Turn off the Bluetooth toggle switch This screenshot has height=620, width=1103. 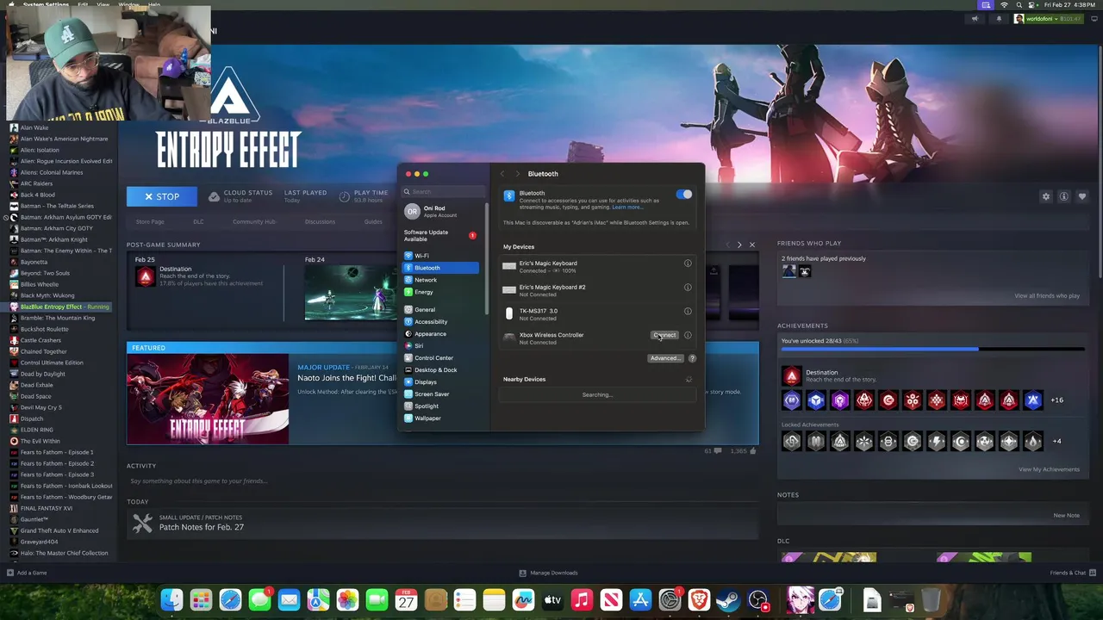coord(683,195)
